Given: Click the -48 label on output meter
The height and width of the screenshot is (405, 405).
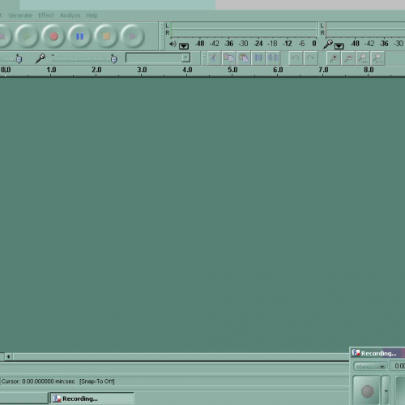Looking at the screenshot, I should pyautogui.click(x=200, y=44).
